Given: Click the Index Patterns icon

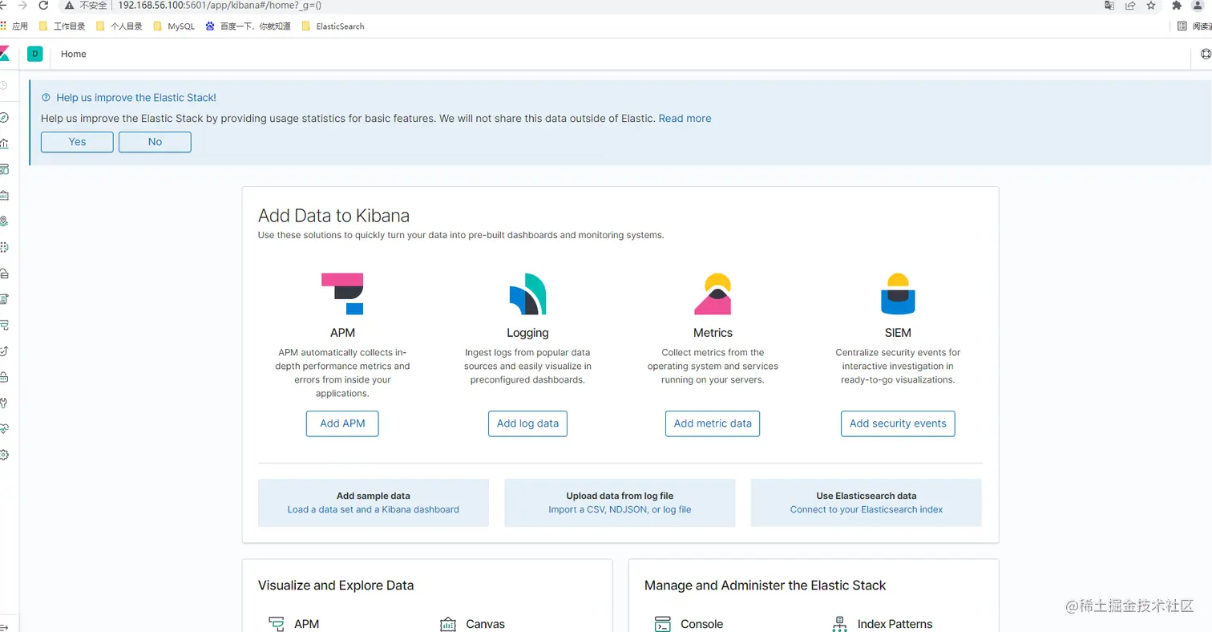Looking at the screenshot, I should click(x=841, y=624).
